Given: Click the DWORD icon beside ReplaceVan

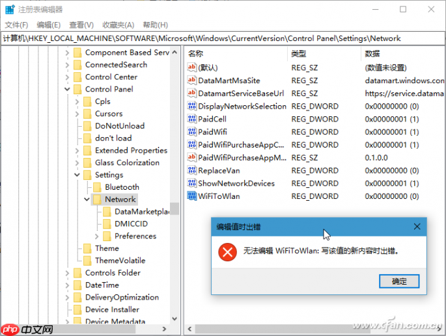Looking at the screenshot, I should [191, 170].
